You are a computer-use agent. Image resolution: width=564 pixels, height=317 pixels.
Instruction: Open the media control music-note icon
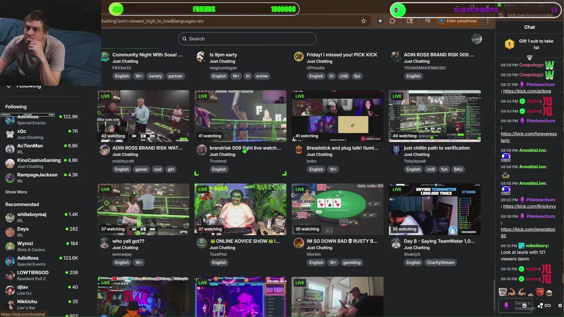pyautogui.click(x=427, y=21)
